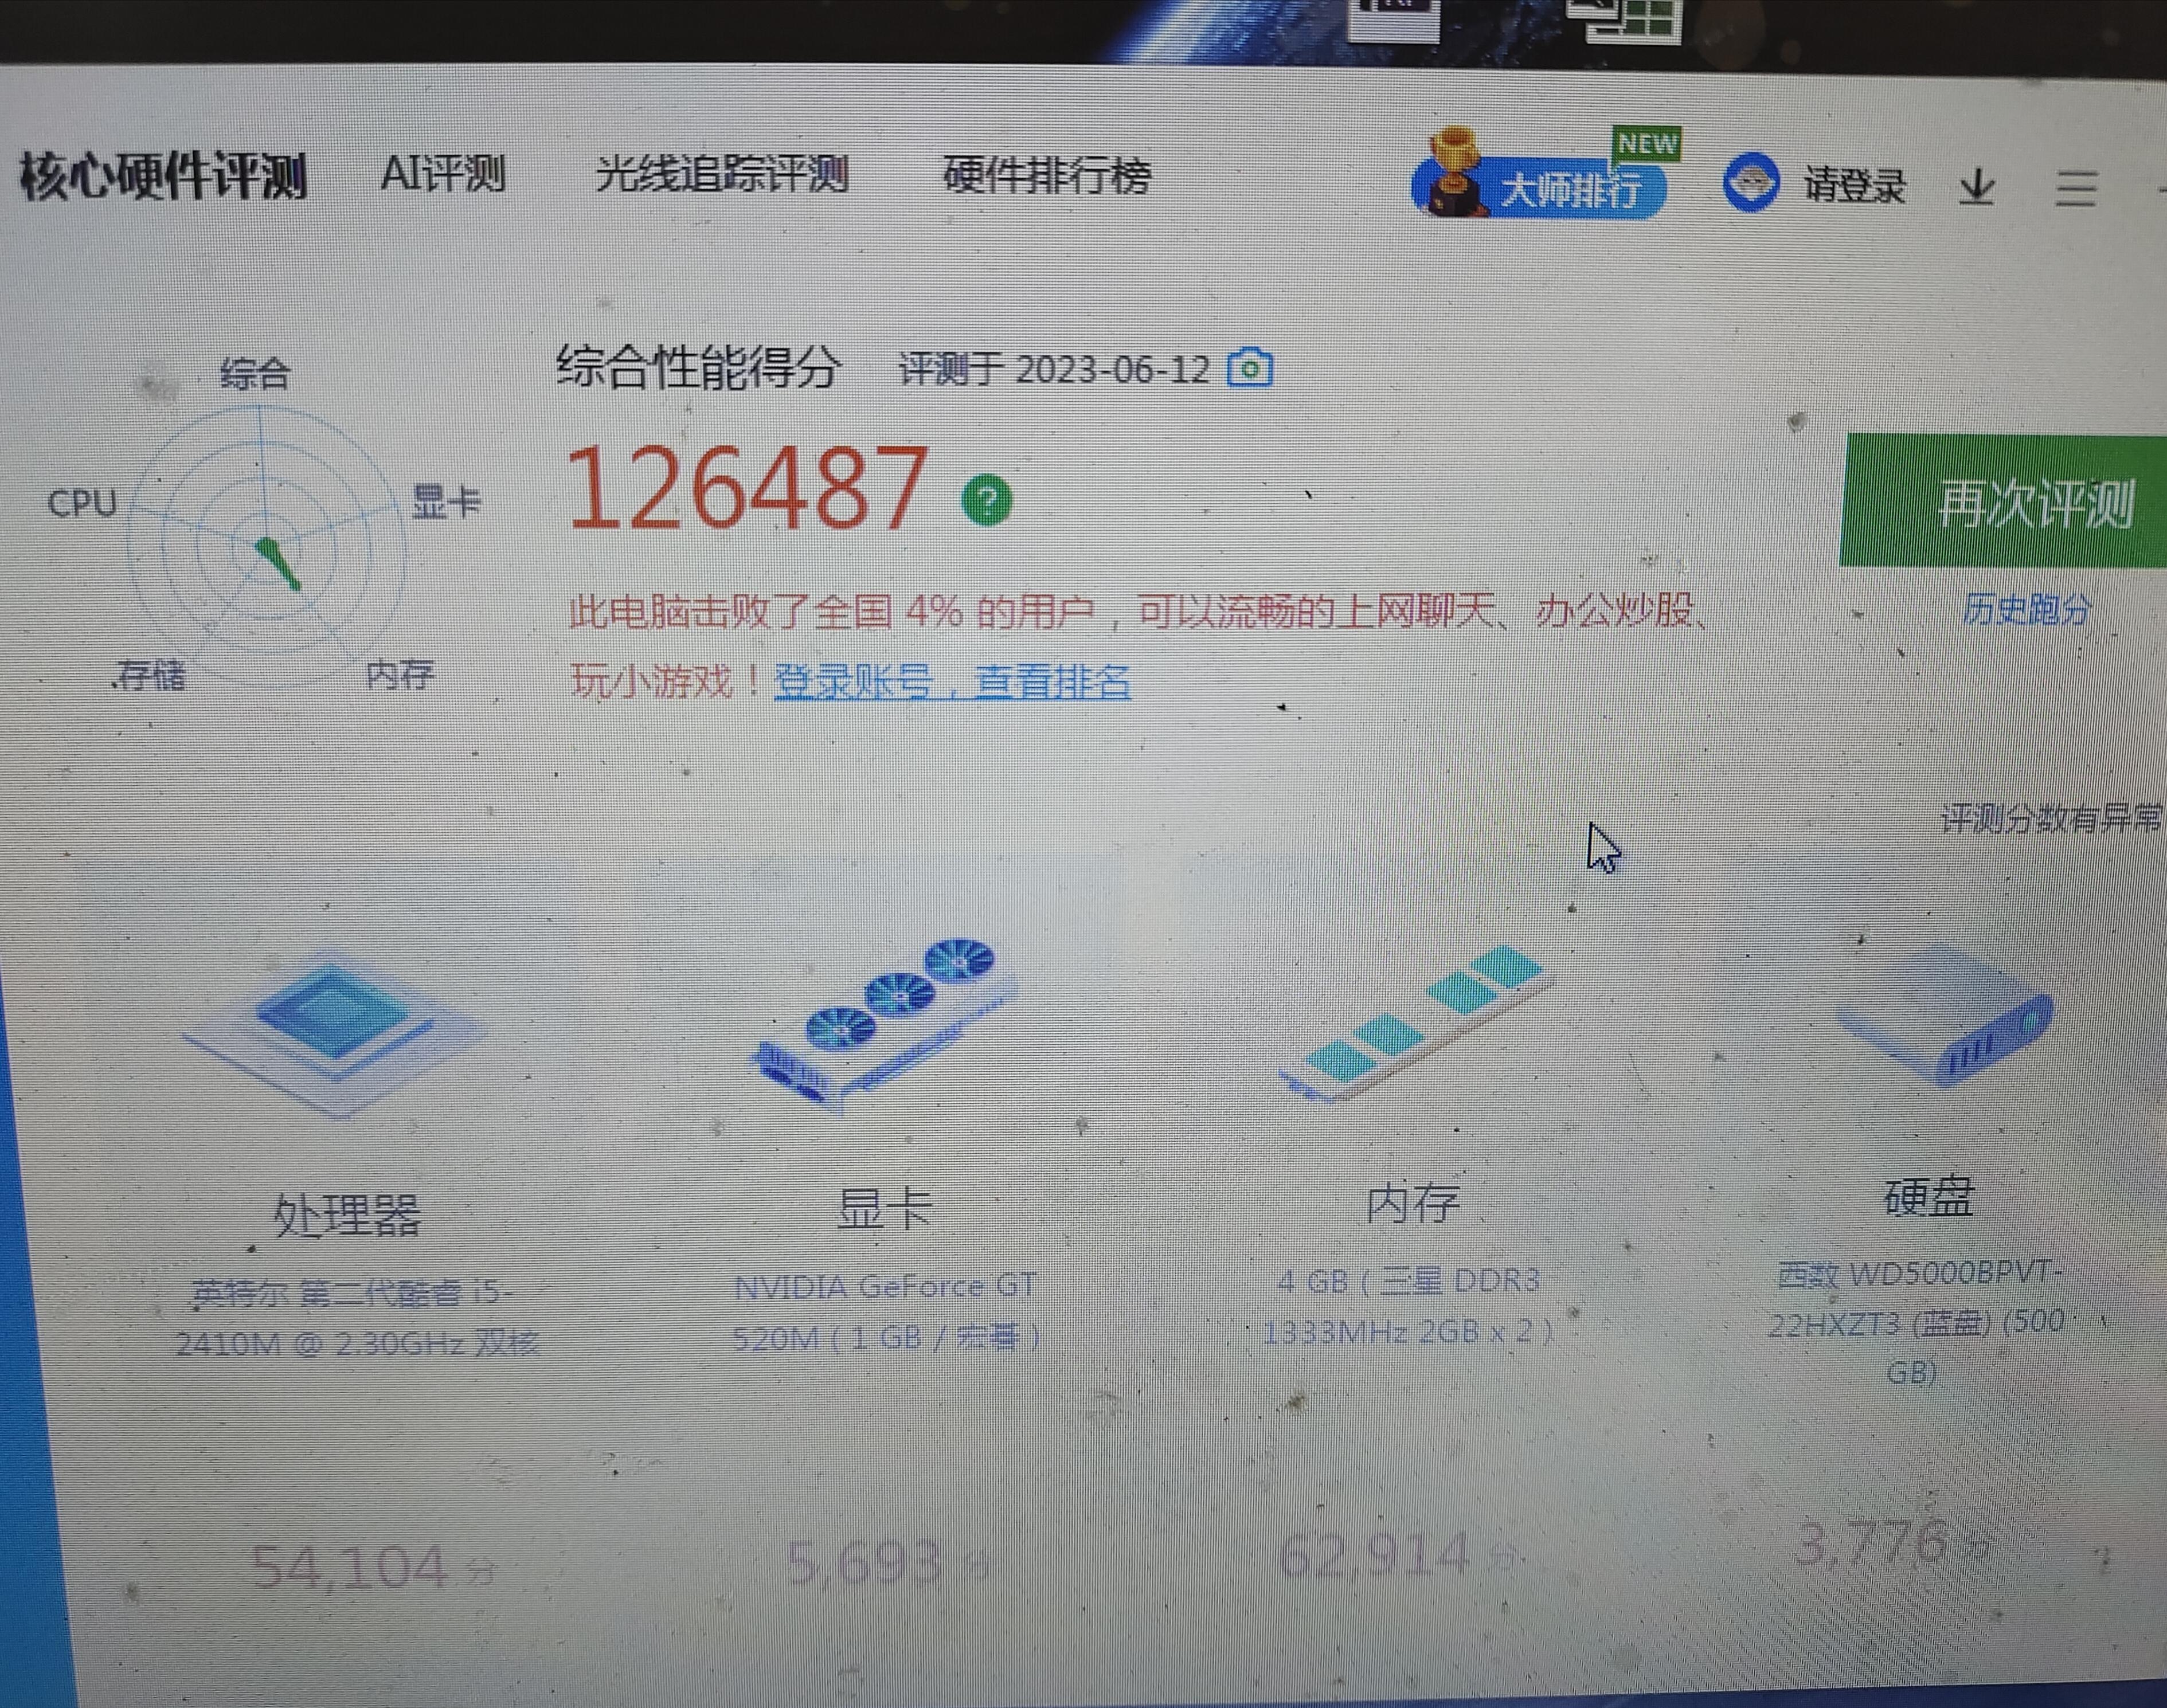Click the green question mark help icon
This screenshot has width=2167, height=1708.
tap(986, 499)
